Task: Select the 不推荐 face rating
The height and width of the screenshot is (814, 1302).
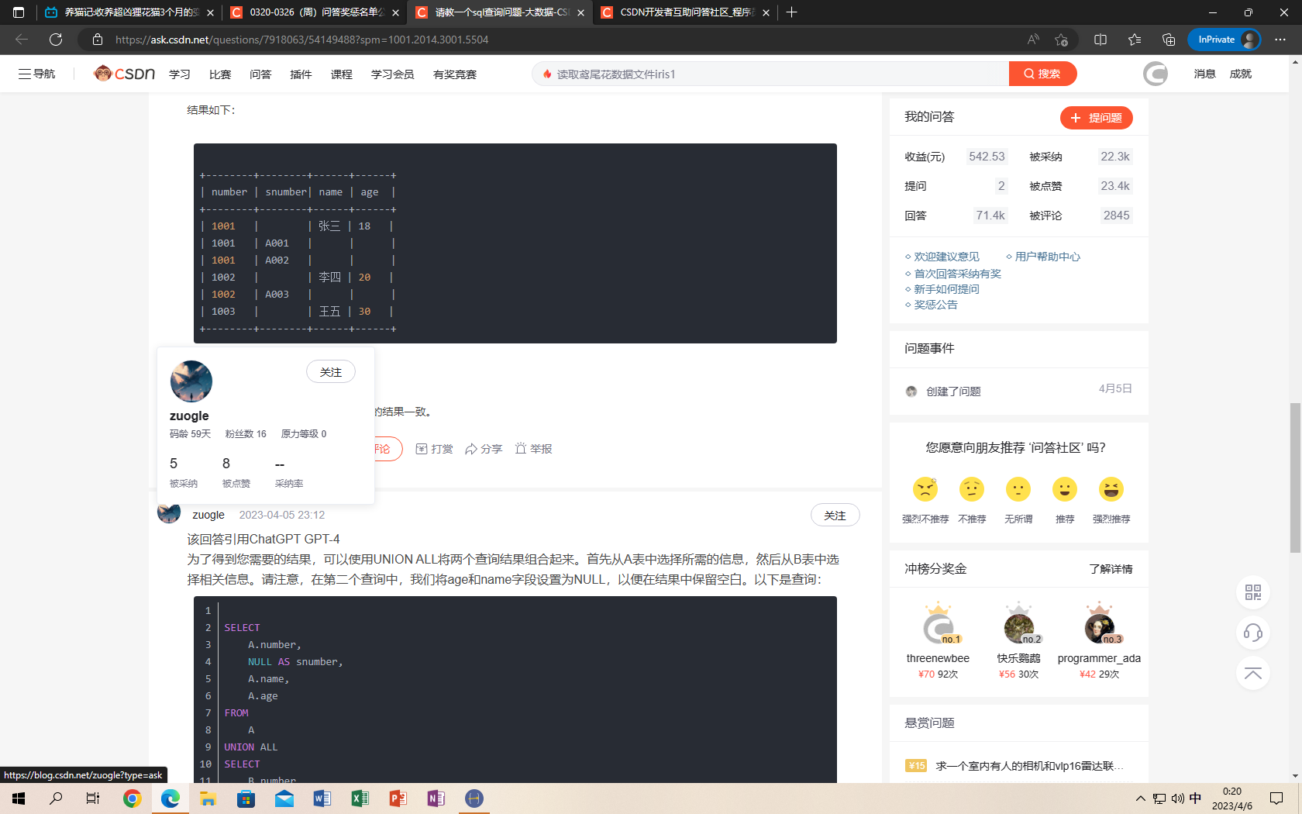Action: 972,489
